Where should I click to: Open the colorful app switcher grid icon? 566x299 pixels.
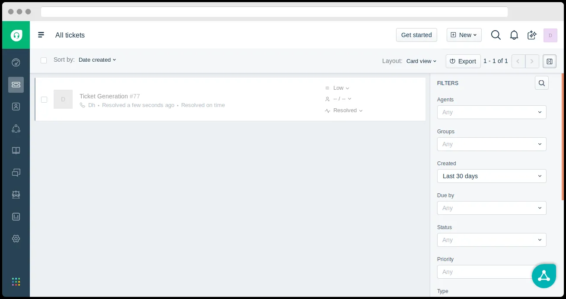tap(16, 282)
